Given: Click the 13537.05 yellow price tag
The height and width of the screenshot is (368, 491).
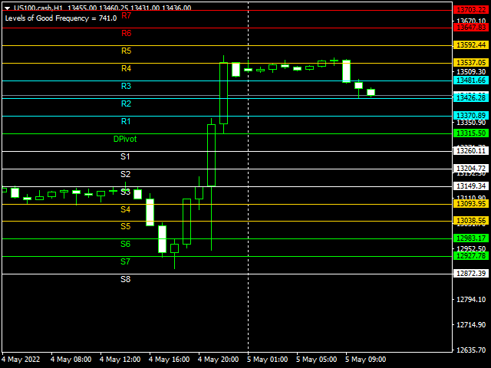Looking at the screenshot, I should 471,63.
